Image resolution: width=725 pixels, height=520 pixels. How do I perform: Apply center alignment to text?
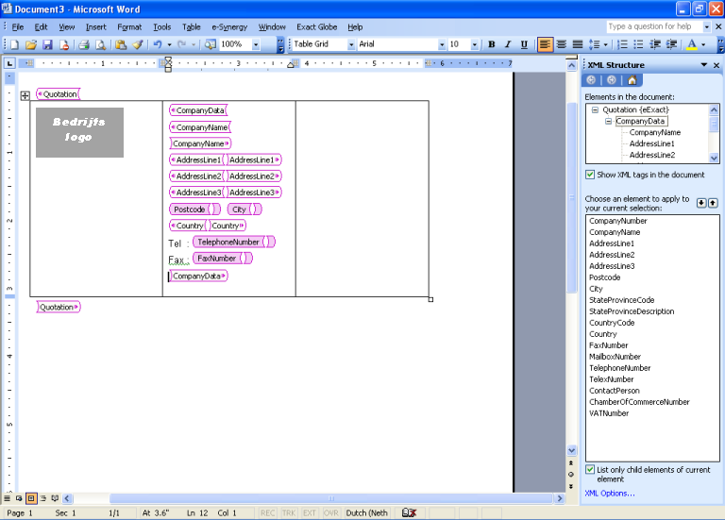tap(562, 44)
